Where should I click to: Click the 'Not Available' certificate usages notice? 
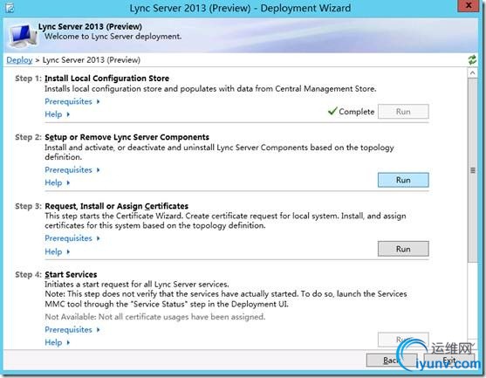(x=155, y=317)
